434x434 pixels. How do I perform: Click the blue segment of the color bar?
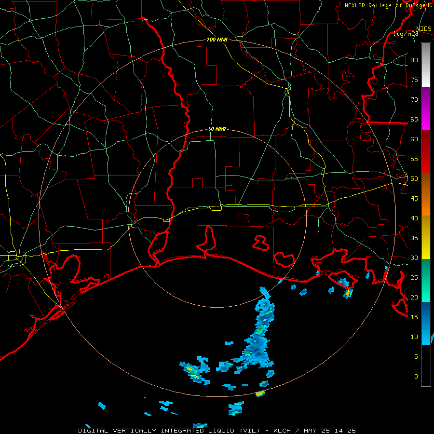point(426,323)
